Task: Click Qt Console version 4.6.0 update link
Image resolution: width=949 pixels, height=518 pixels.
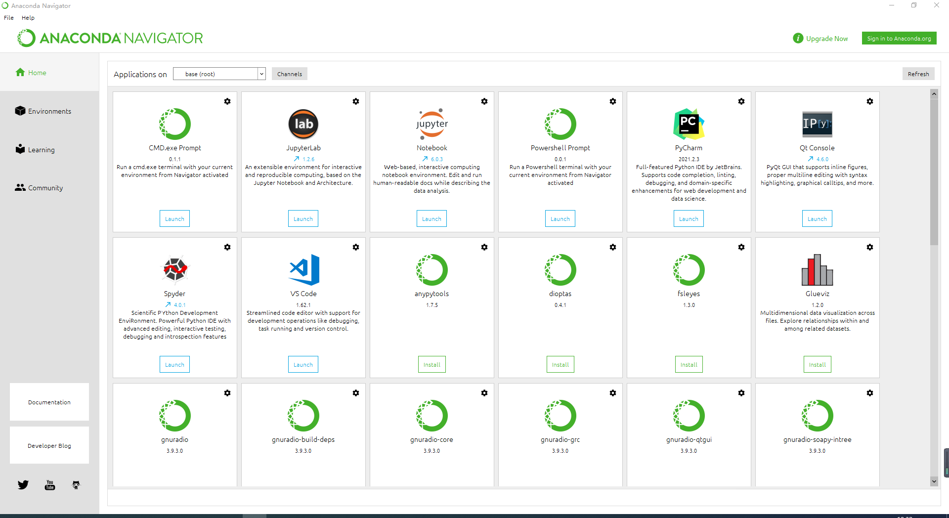Action: 818,159
